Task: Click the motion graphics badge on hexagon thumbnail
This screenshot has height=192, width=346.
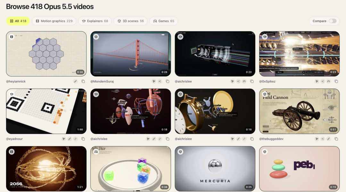Action: [x=12, y=37]
